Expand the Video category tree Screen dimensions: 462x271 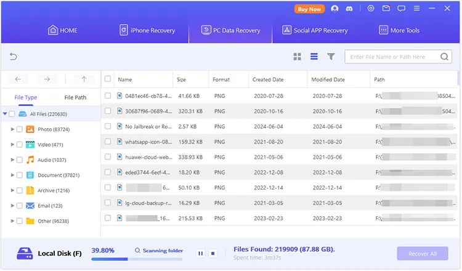tap(13, 145)
